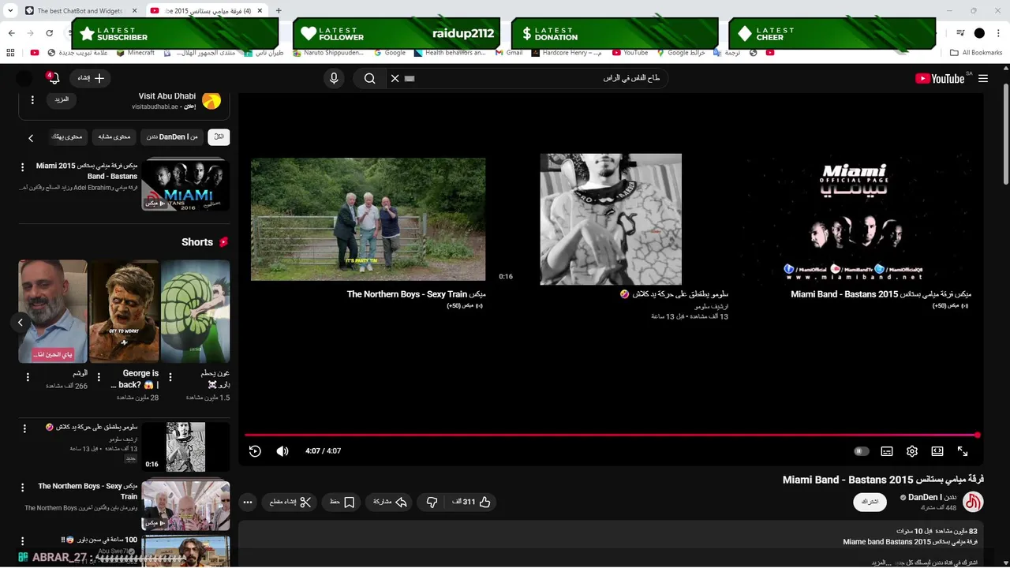
Task: Open the إنشاء create button
Action: pos(91,78)
